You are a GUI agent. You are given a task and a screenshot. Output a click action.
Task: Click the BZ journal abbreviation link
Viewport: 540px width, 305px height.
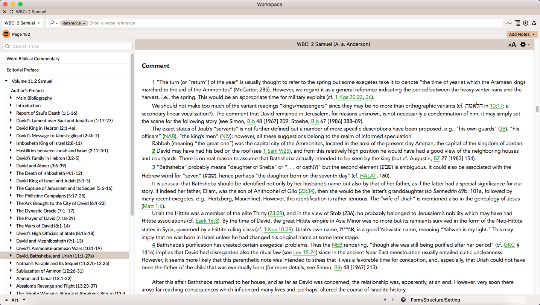437,159
